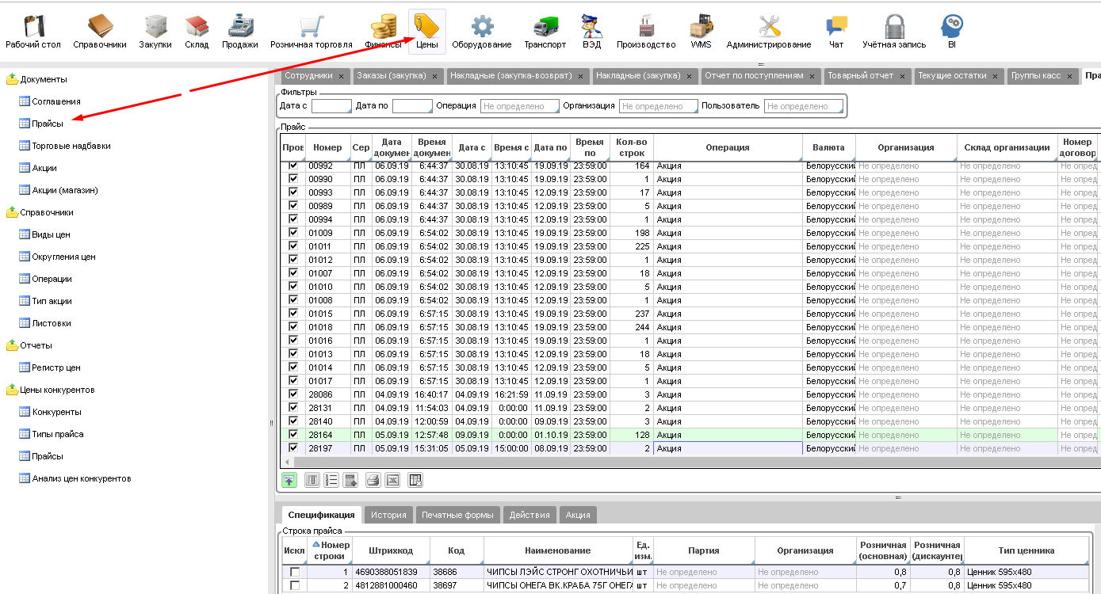1101x594 pixels.
Task: Click the green filter toggle icon below the table
Action: (x=289, y=480)
